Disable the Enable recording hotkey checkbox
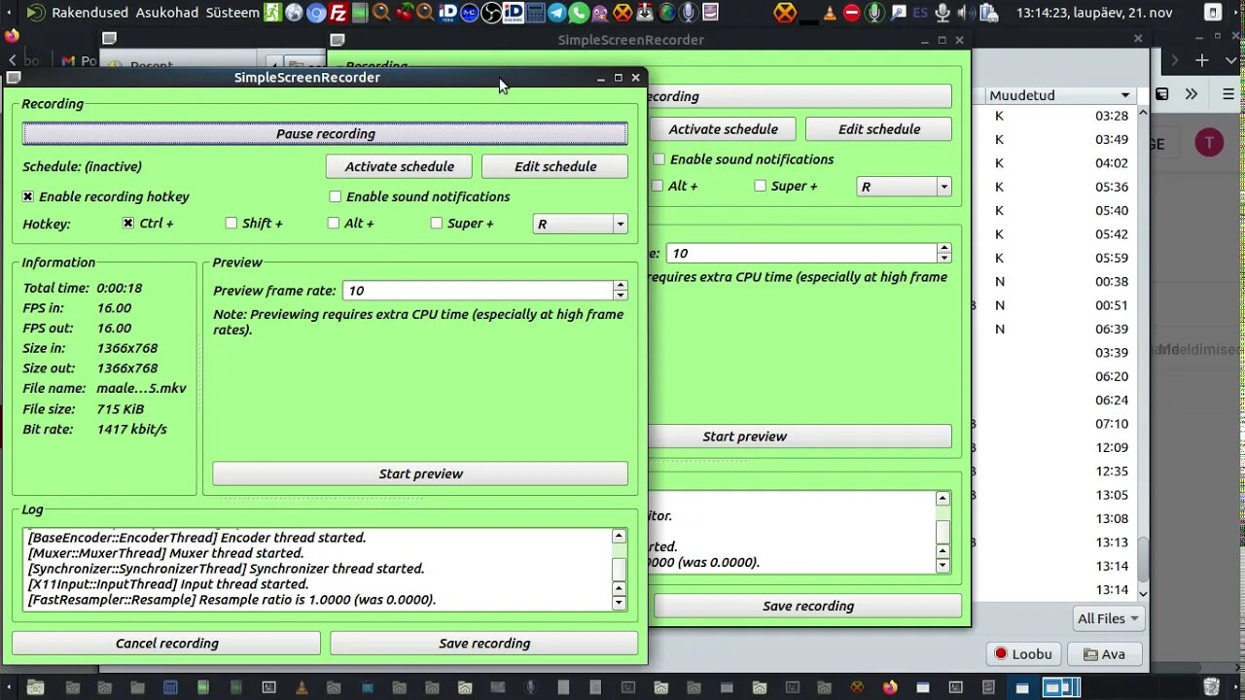The image size is (1245, 700). point(28,196)
